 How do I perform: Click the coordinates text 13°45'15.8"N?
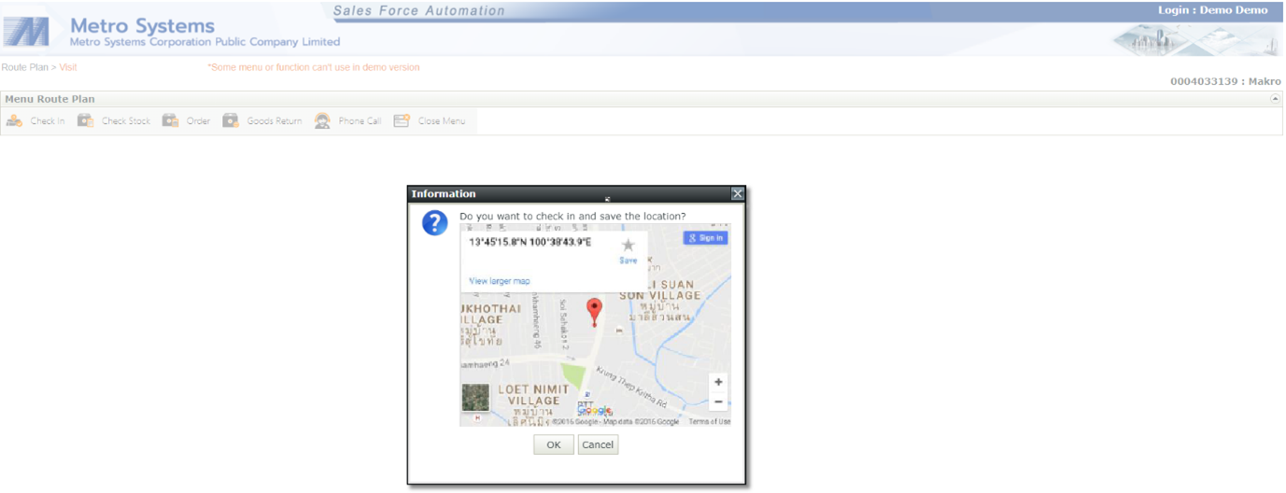pyautogui.click(x=530, y=242)
